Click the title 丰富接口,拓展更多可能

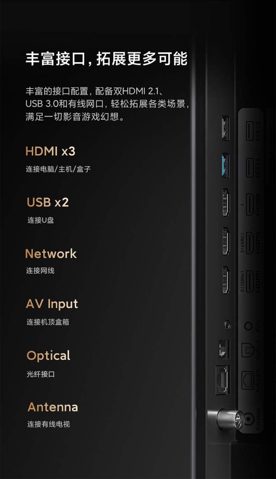107,59
